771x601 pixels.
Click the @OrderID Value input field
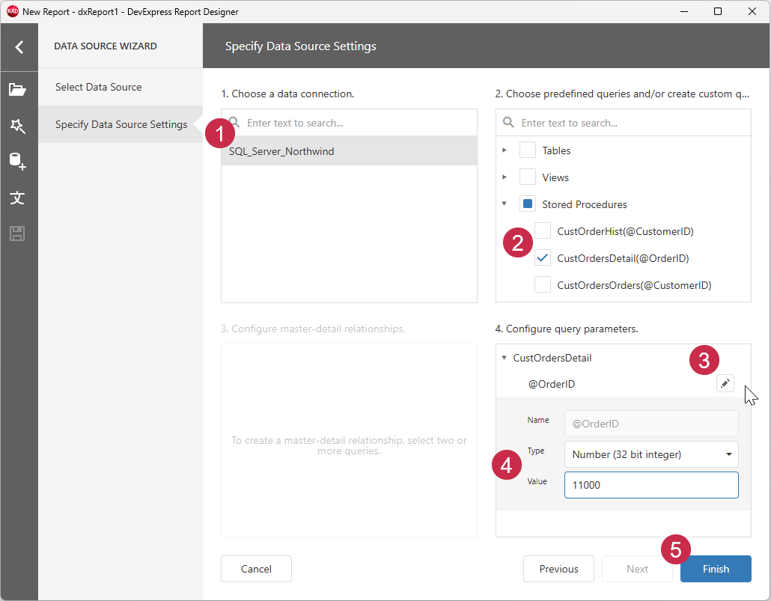[650, 485]
